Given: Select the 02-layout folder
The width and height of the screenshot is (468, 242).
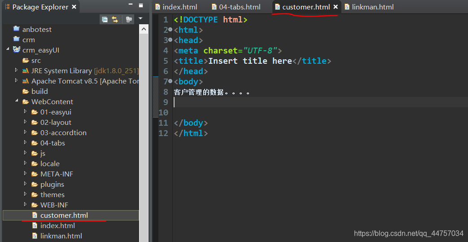Looking at the screenshot, I should [56, 122].
